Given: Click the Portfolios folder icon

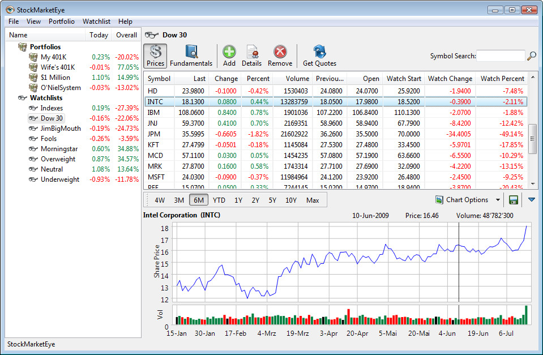Looking at the screenshot, I should point(23,47).
